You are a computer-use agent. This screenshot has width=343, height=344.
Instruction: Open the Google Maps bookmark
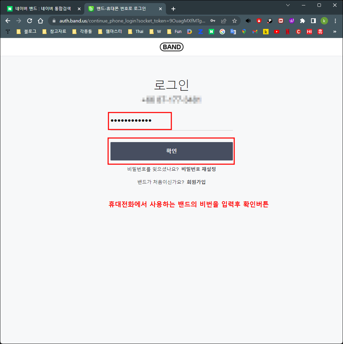click(x=244, y=31)
